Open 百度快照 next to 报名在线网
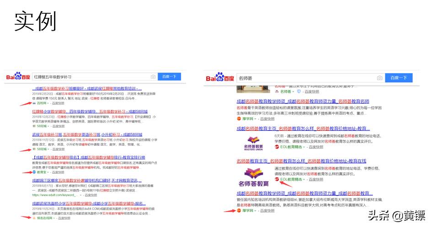The height and width of the screenshot is (228, 432). pos(64,218)
